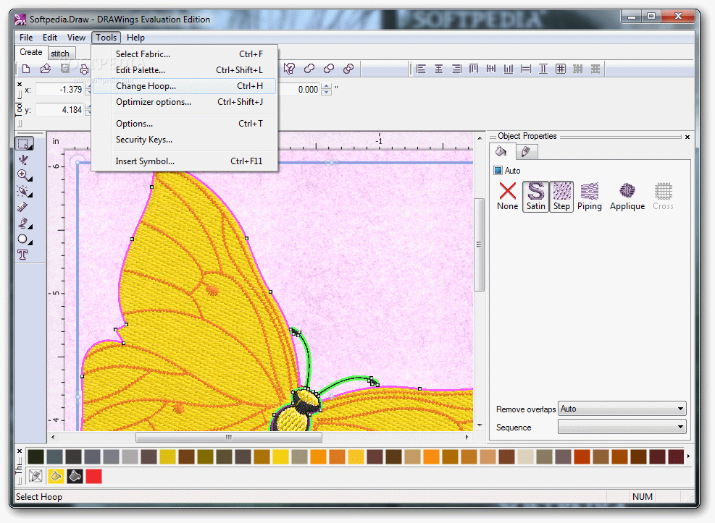Click the third shape intersect icon
The height and width of the screenshot is (523, 715).
coord(348,69)
